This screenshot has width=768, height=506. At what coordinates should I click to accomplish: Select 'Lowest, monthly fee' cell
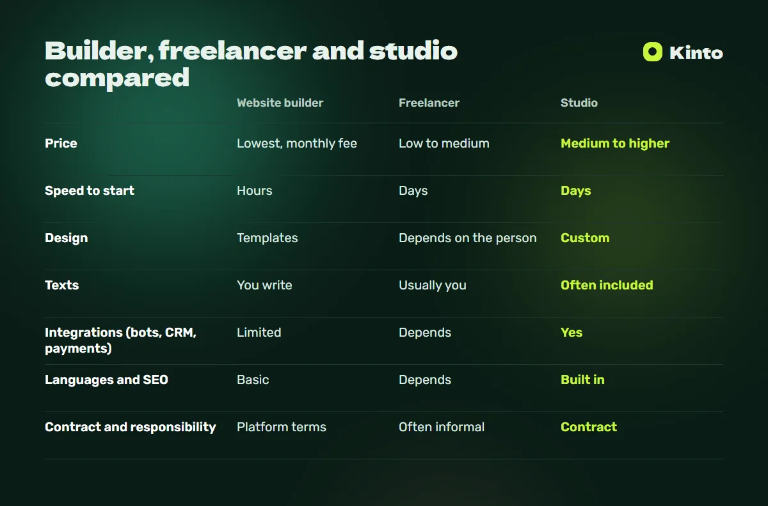pos(297,144)
